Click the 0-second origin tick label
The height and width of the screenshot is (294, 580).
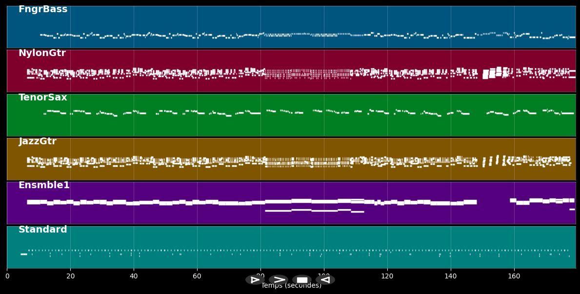[7, 276]
